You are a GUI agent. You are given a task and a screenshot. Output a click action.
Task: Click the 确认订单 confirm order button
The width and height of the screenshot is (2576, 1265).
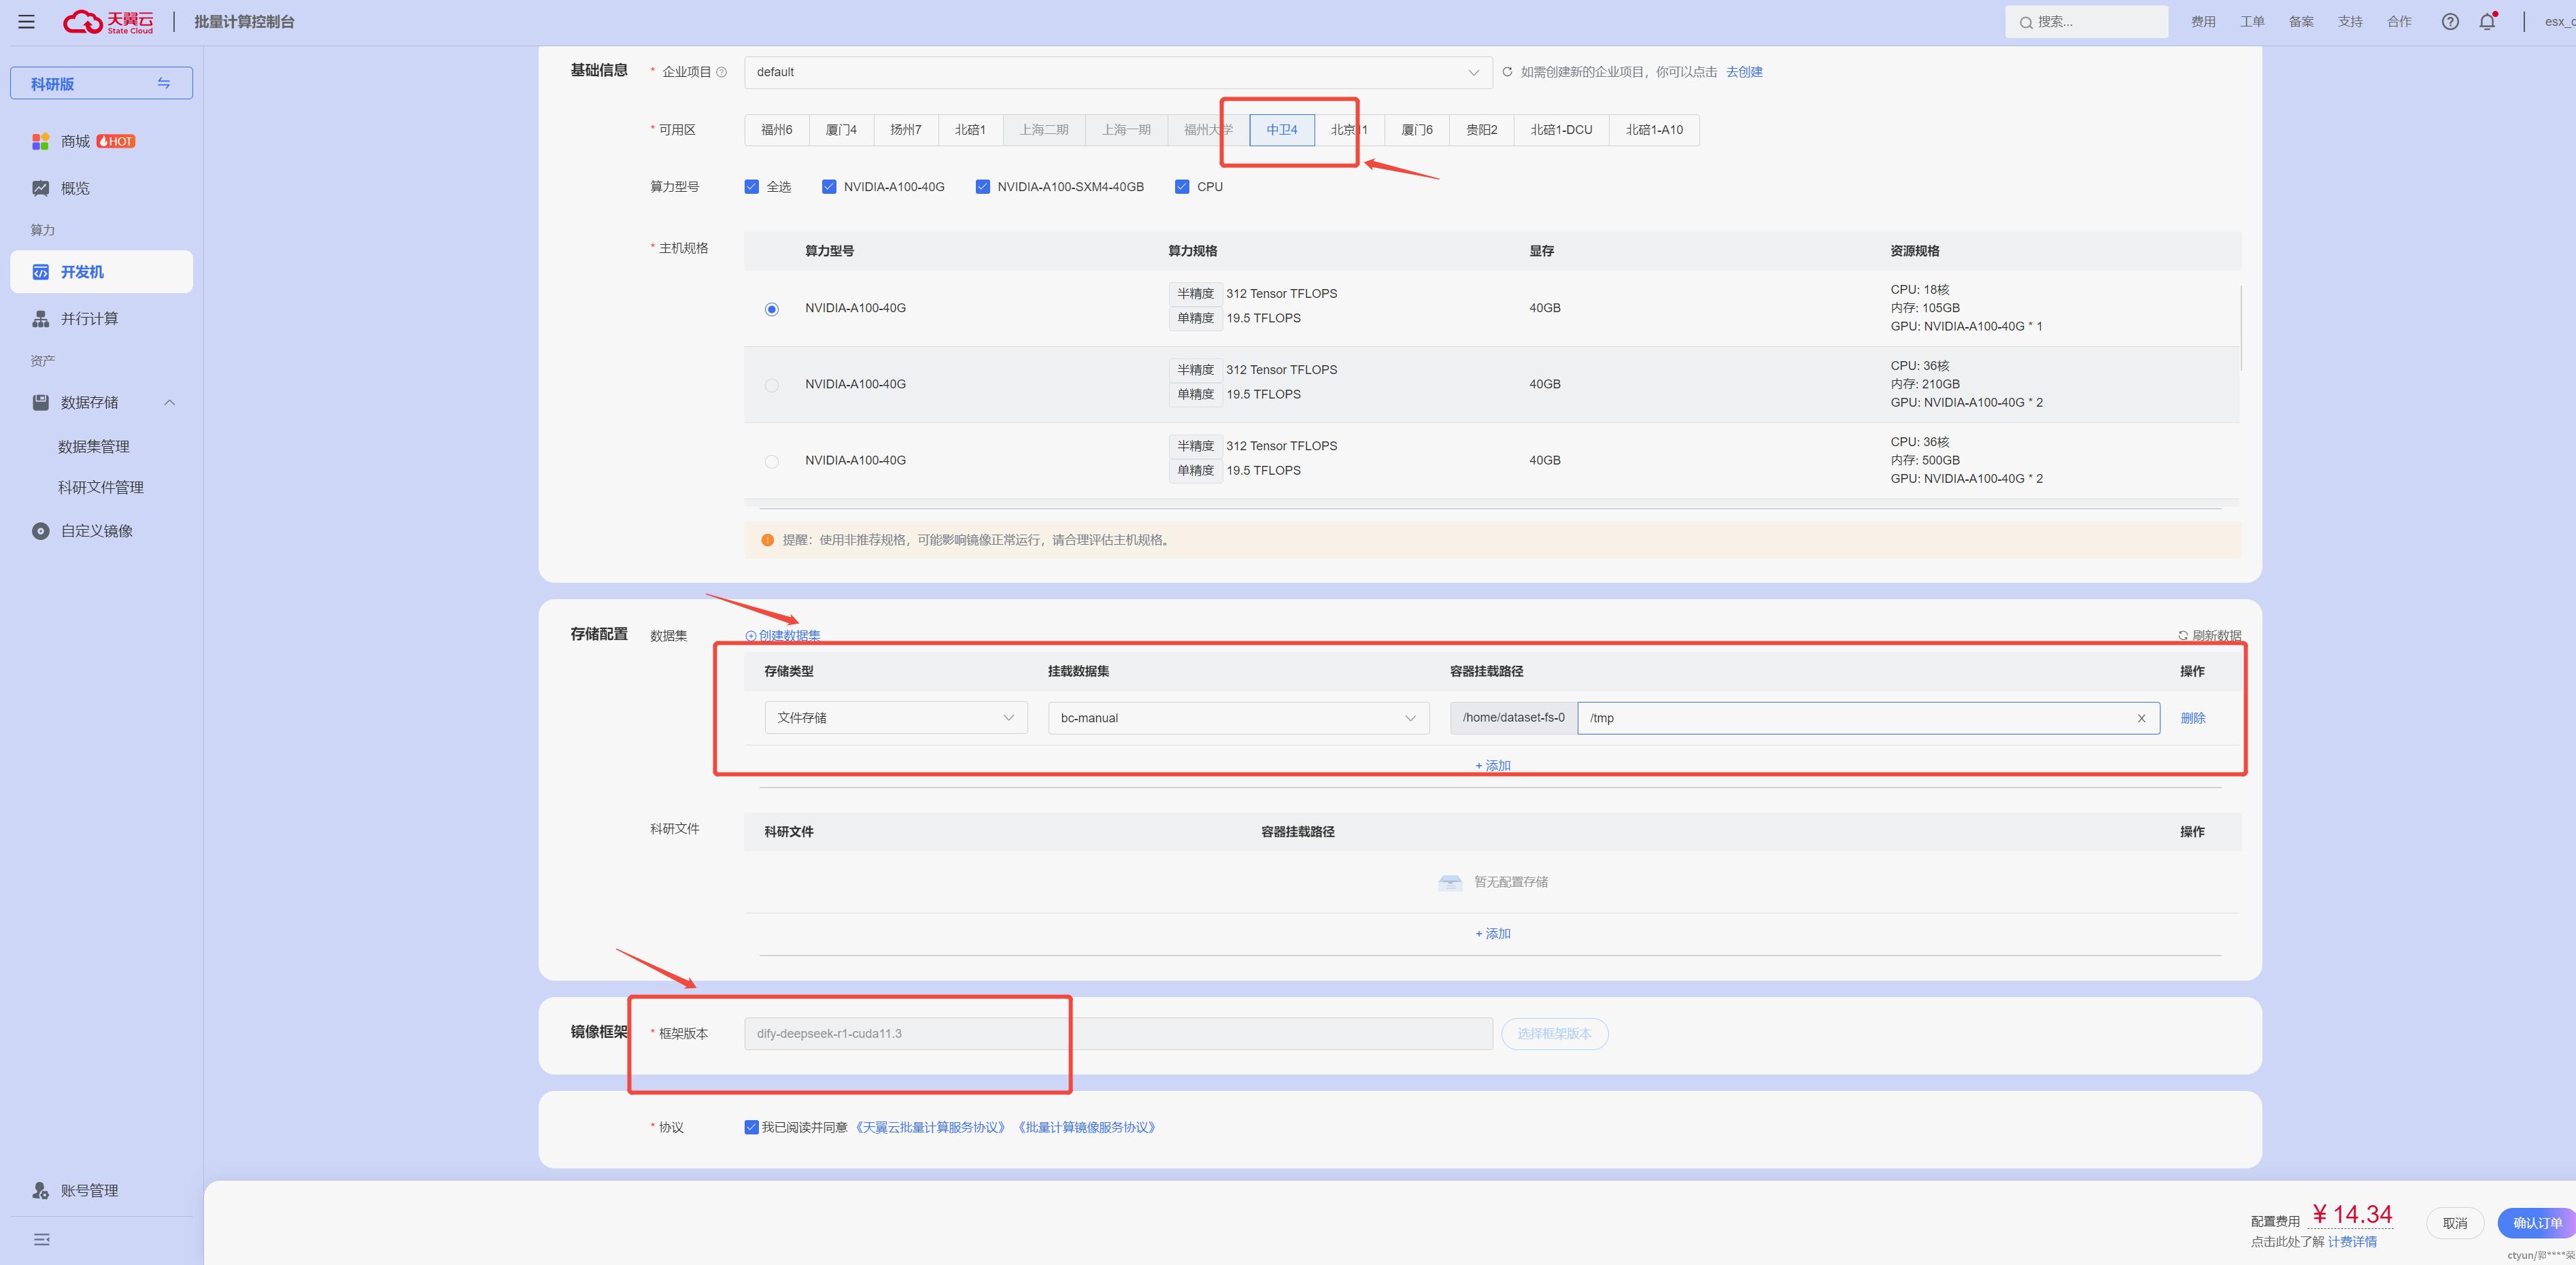[2536, 1222]
